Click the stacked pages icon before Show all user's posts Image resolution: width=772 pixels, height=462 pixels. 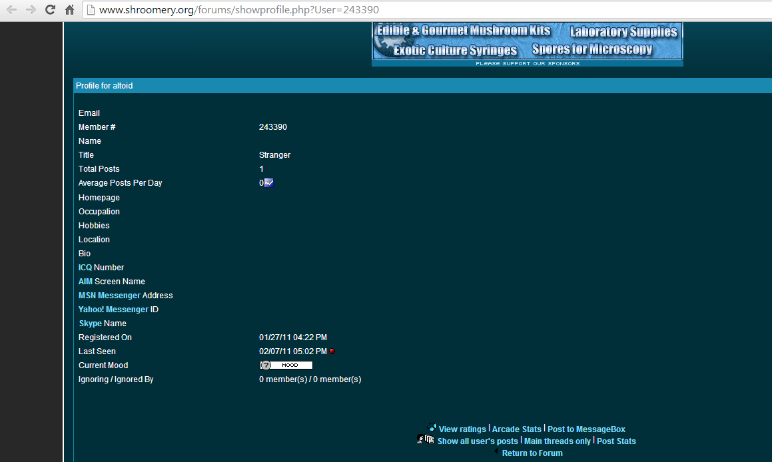point(429,439)
